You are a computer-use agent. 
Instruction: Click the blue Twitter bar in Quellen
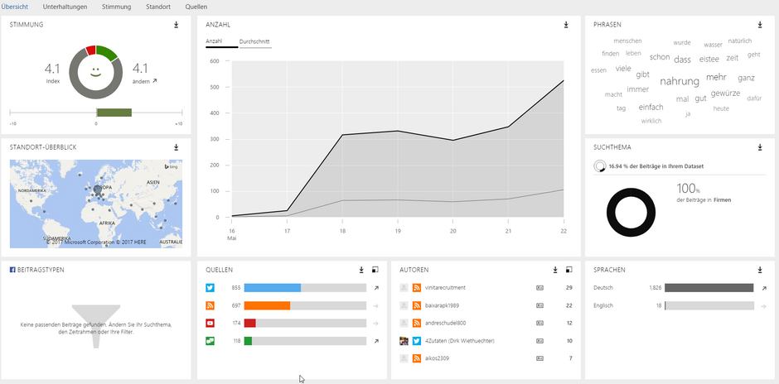(273, 288)
